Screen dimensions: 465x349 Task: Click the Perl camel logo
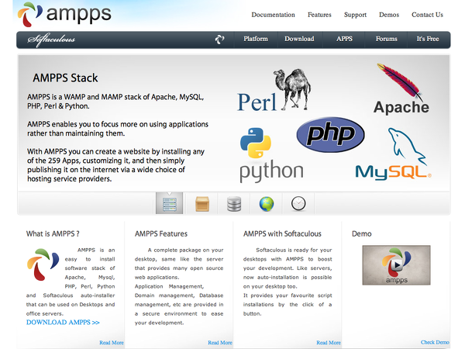[274, 90]
